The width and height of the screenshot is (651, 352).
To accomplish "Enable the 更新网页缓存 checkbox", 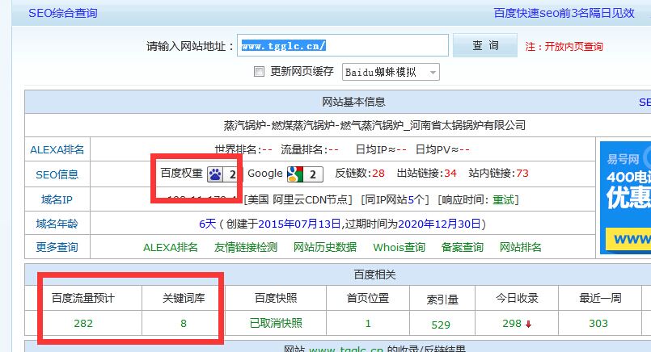I will 260,71.
